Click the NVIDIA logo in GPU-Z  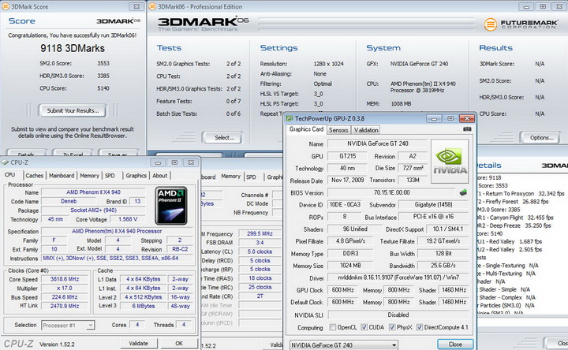pos(450,162)
